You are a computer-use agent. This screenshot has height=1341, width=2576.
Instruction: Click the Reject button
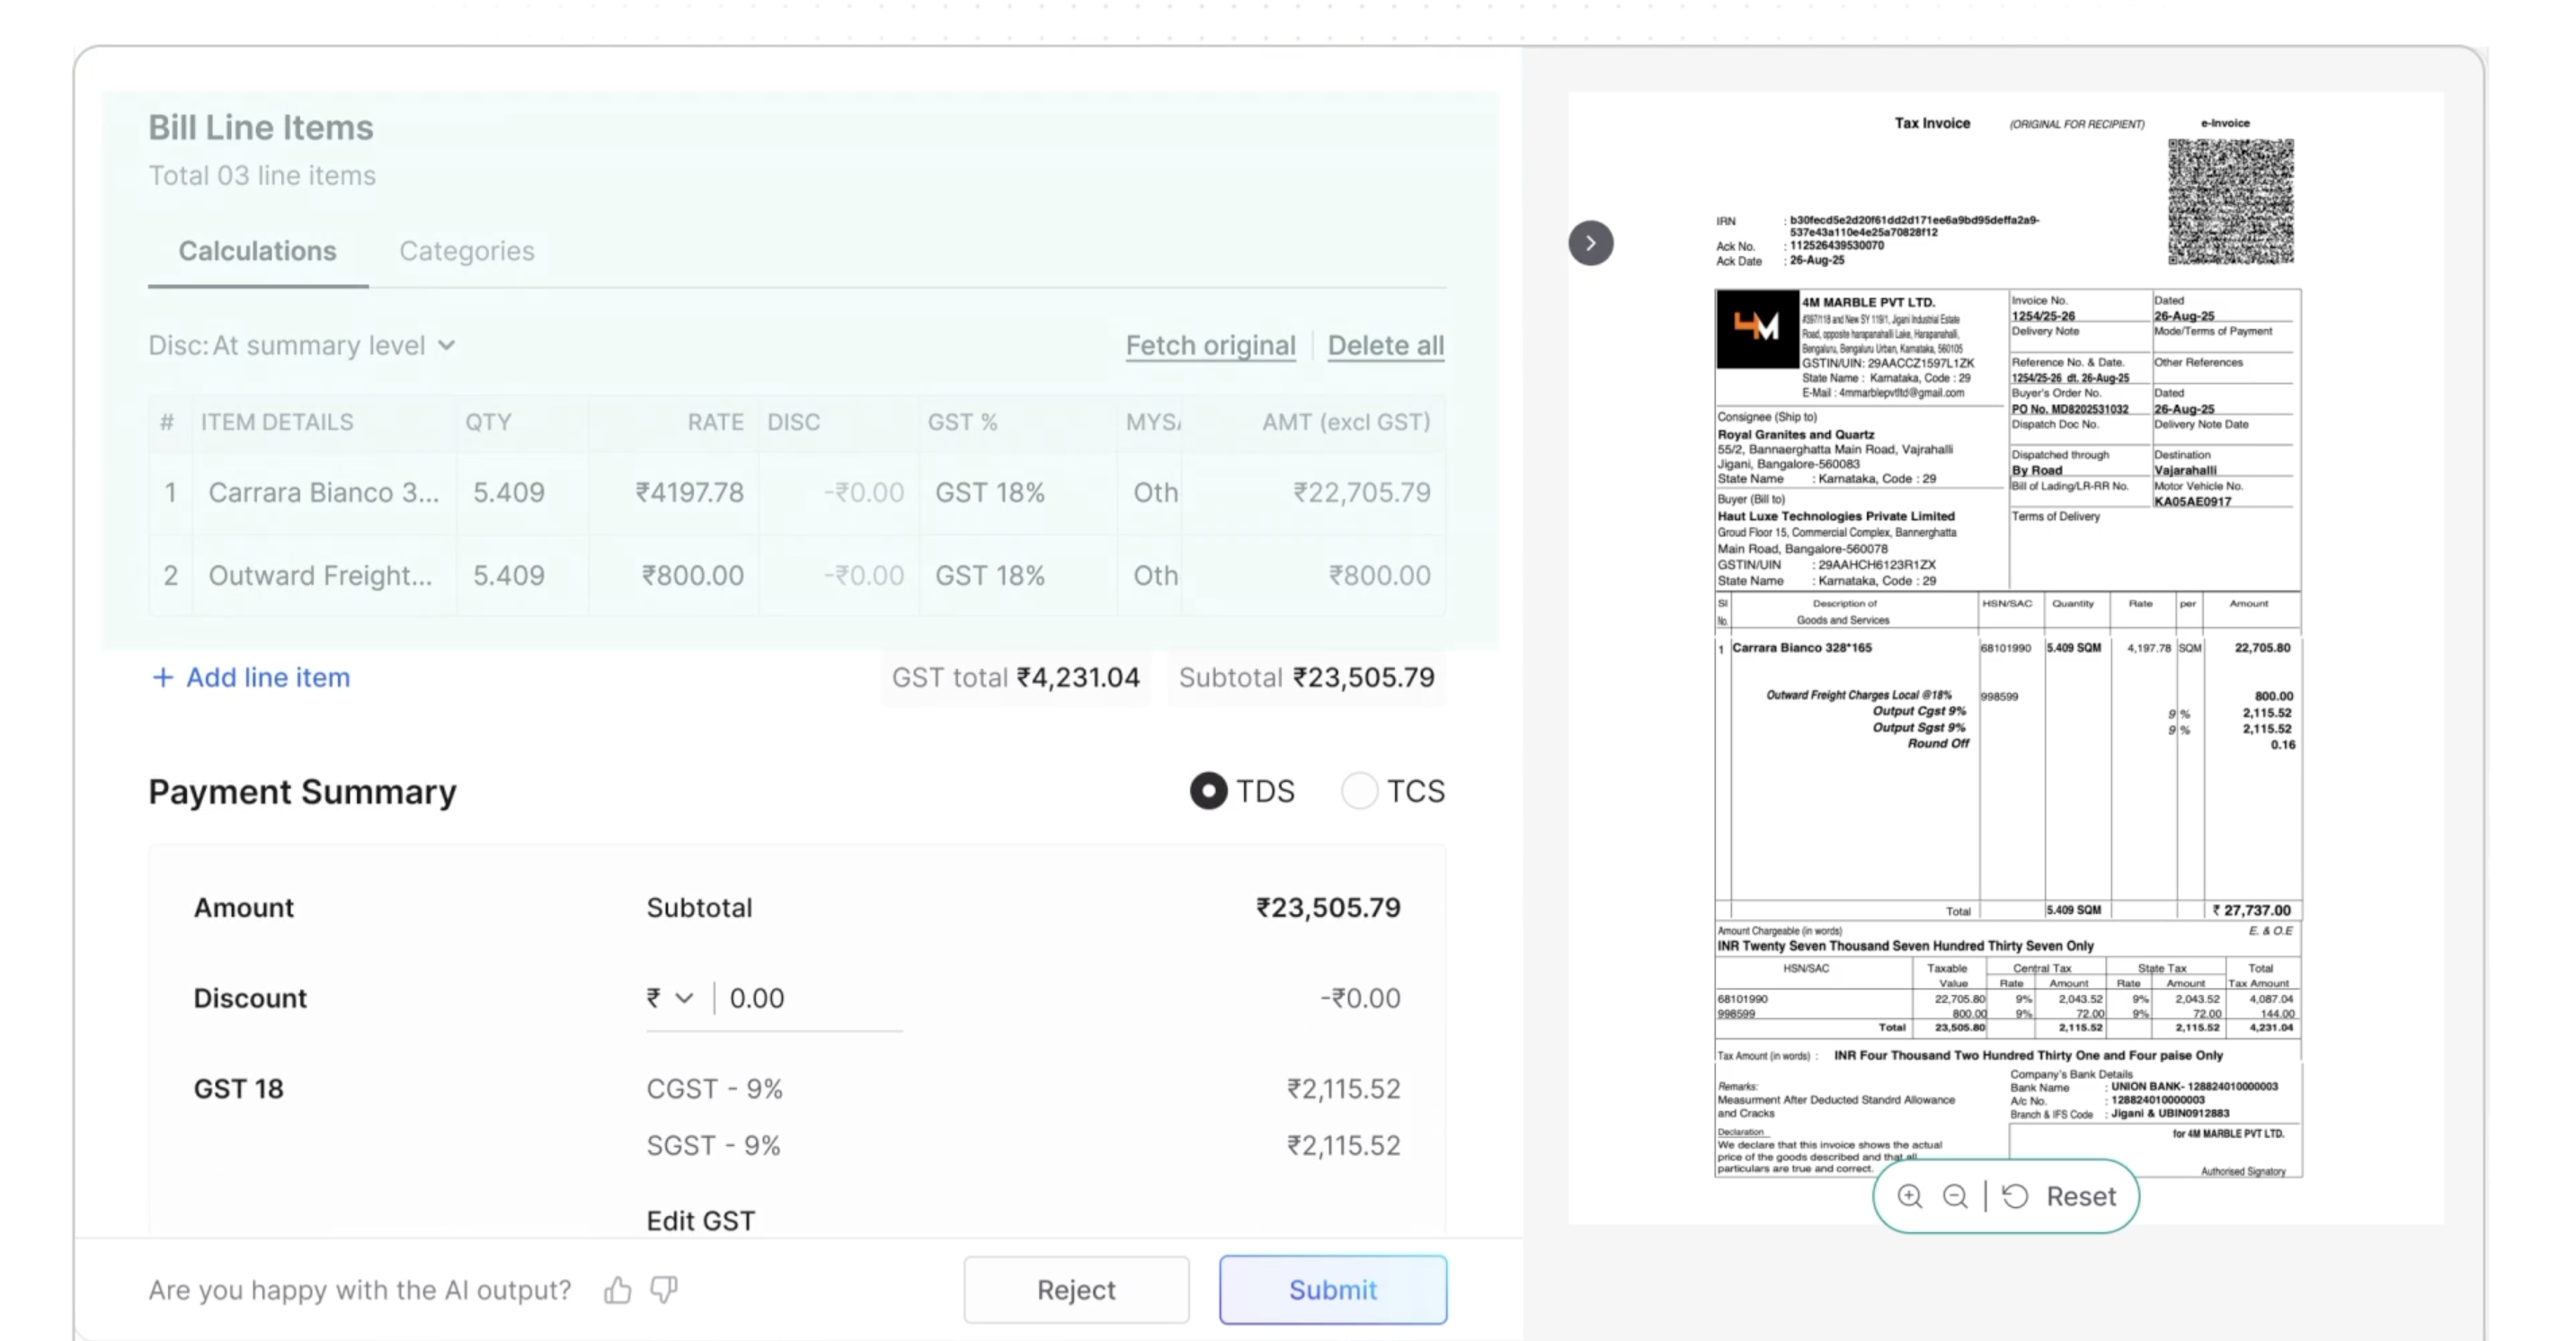[x=1076, y=1290]
